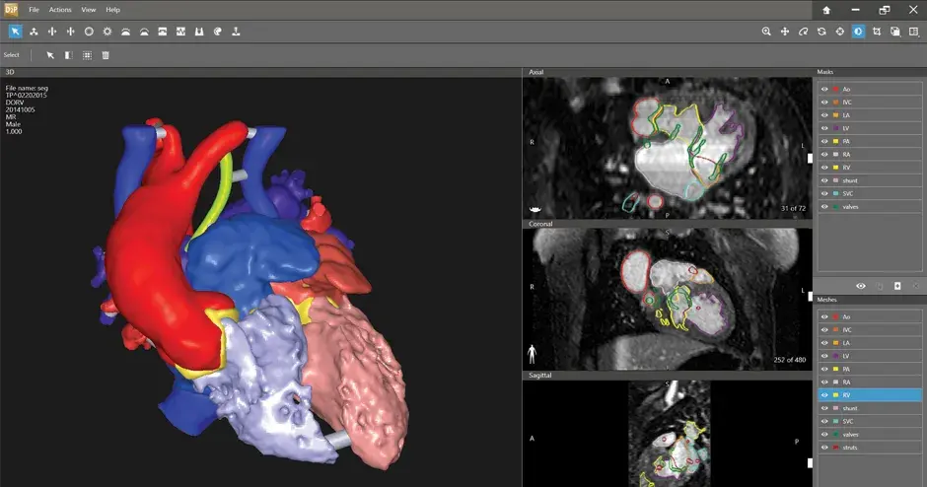
Task: Open the panel layout dropdown
Action: point(914,33)
